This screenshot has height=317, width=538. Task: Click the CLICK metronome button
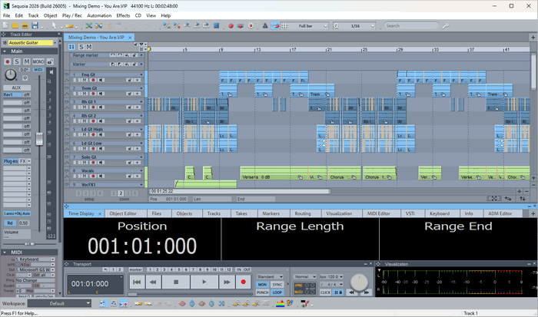point(324,292)
